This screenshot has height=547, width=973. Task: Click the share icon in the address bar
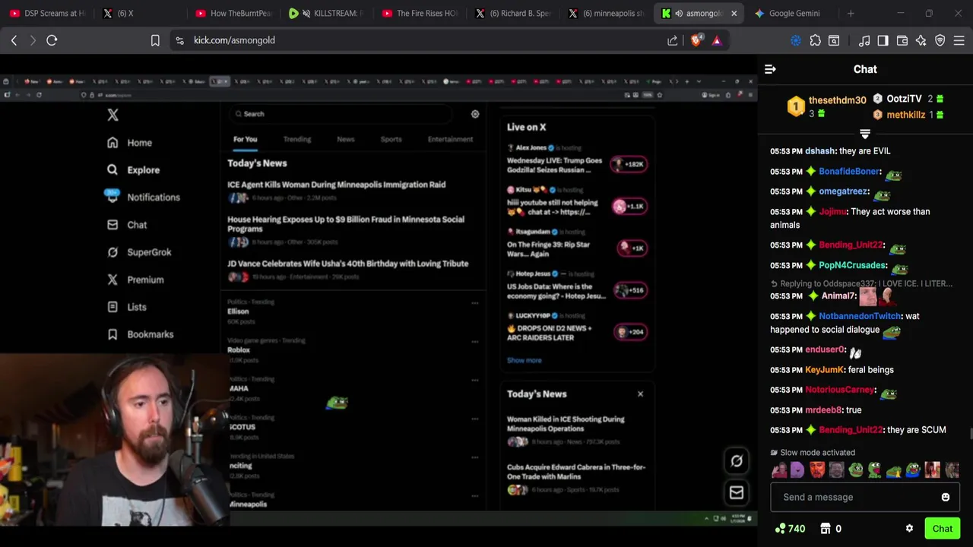point(673,40)
